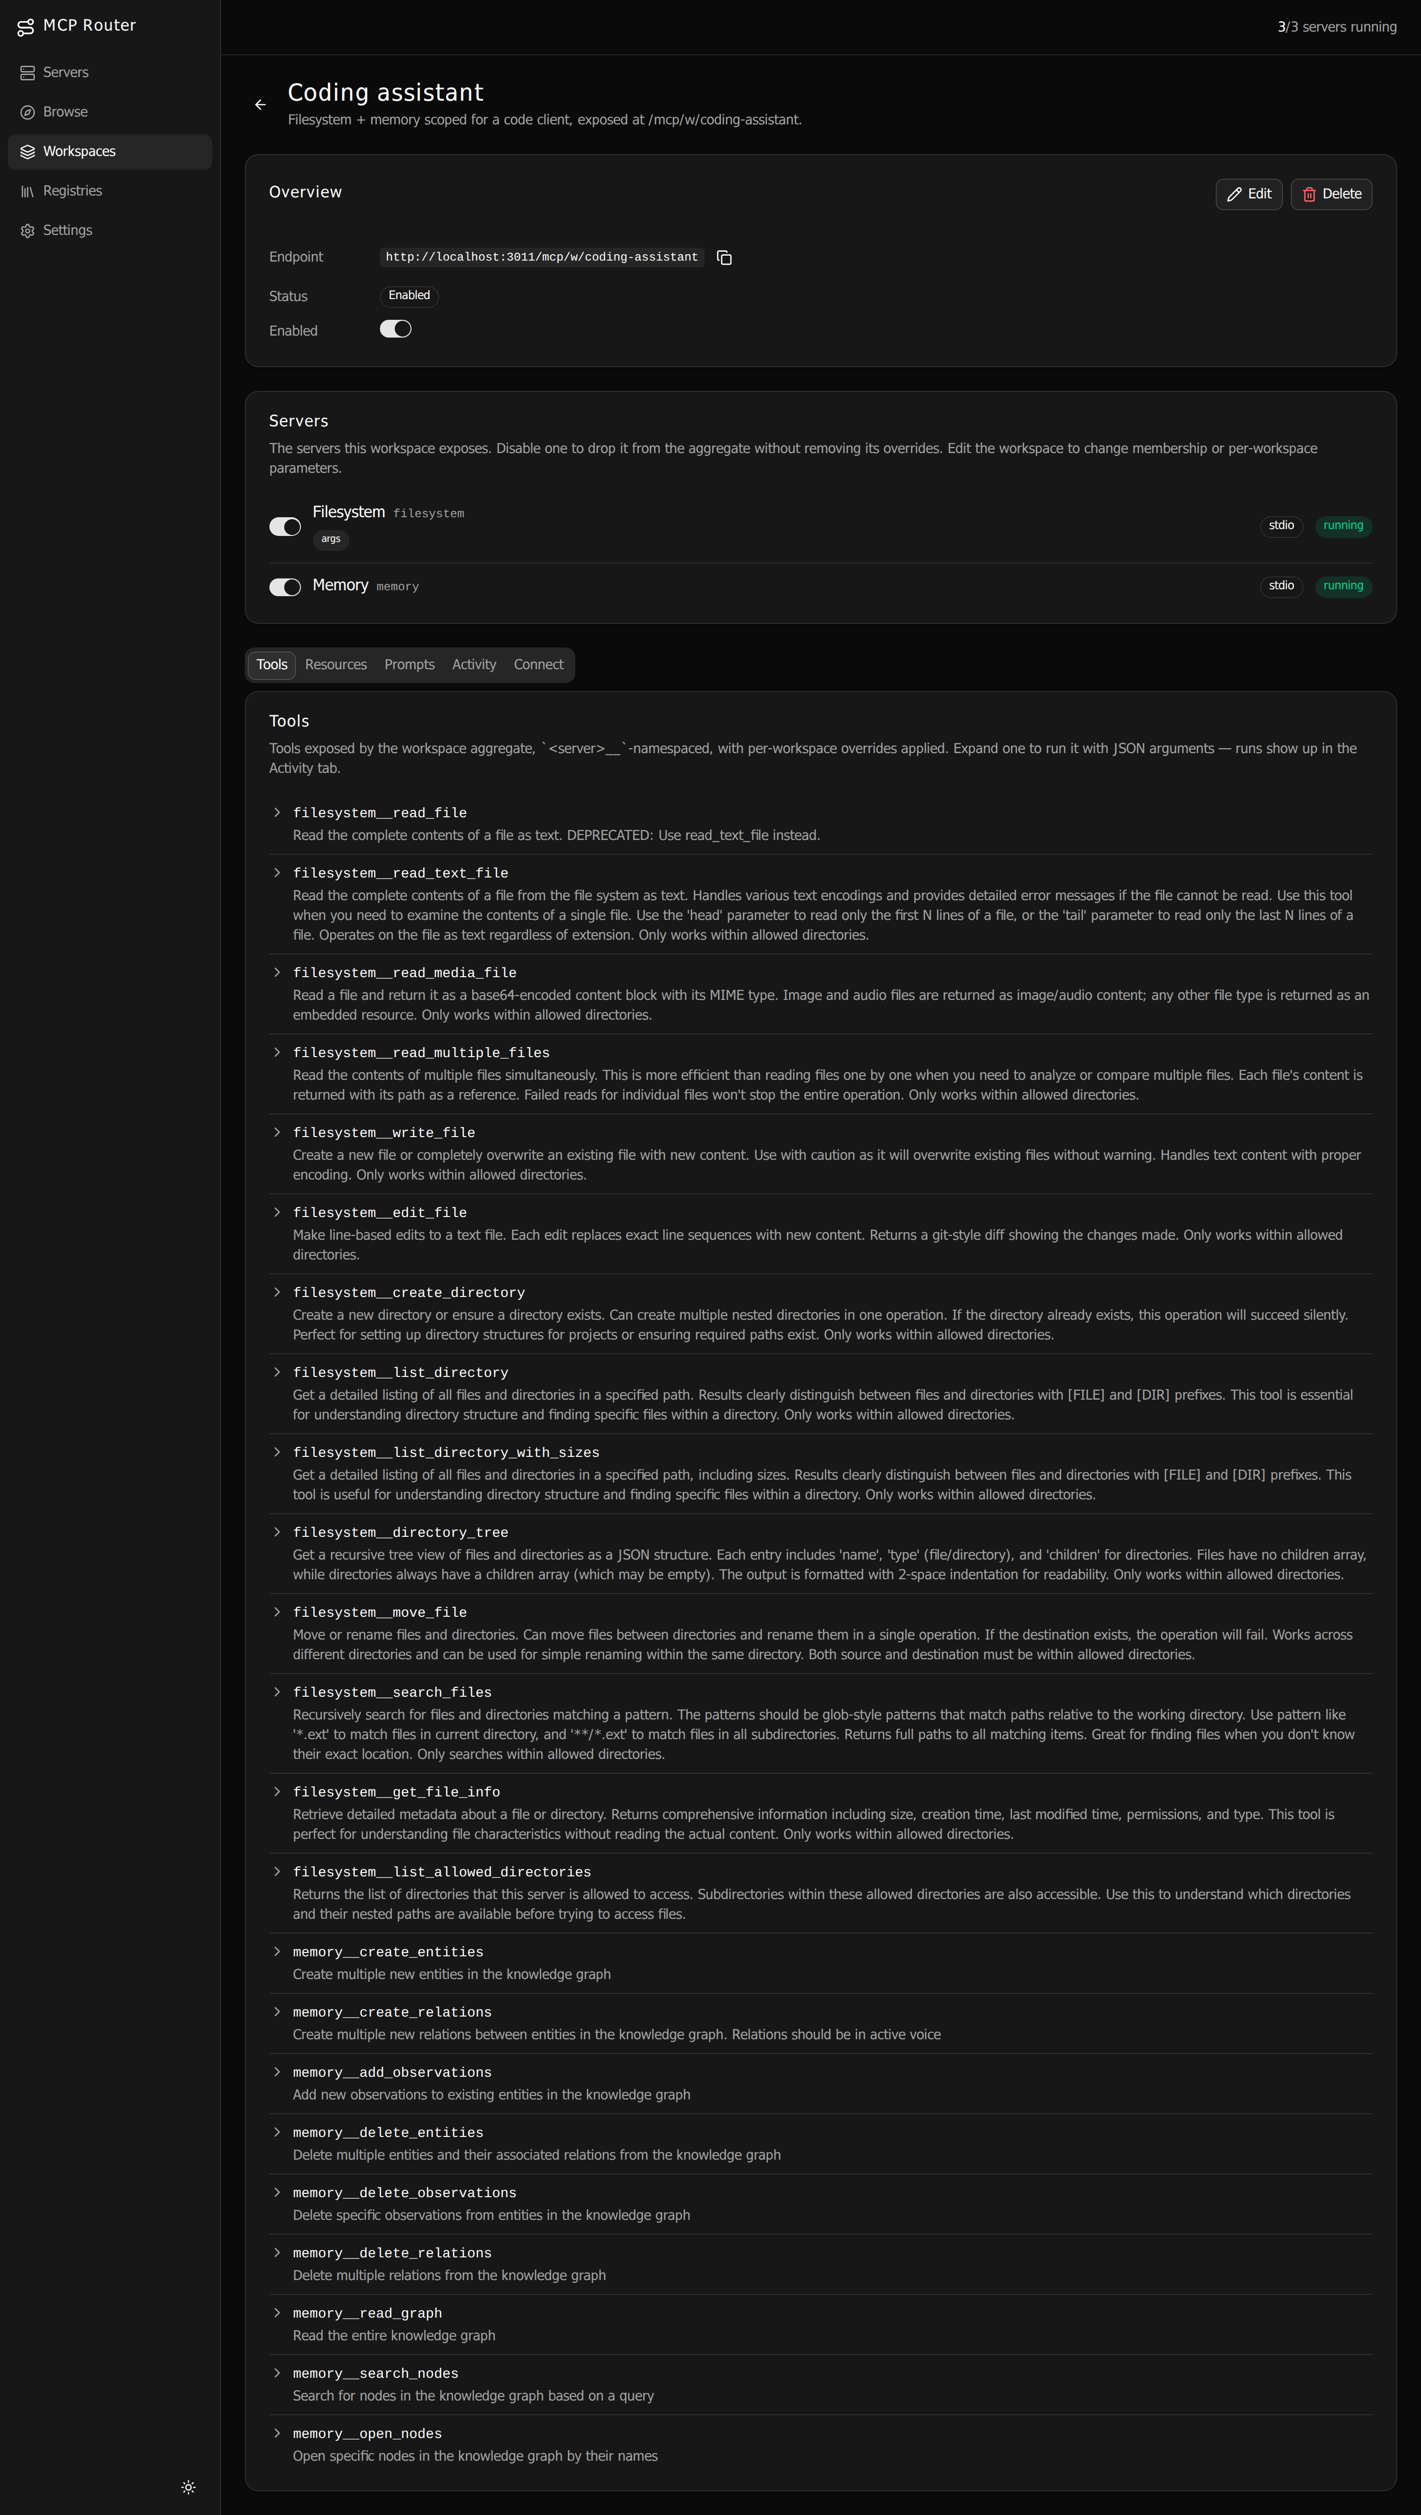Select Workspaces in the sidebar
This screenshot has width=1421, height=2515.
pyautogui.click(x=111, y=152)
